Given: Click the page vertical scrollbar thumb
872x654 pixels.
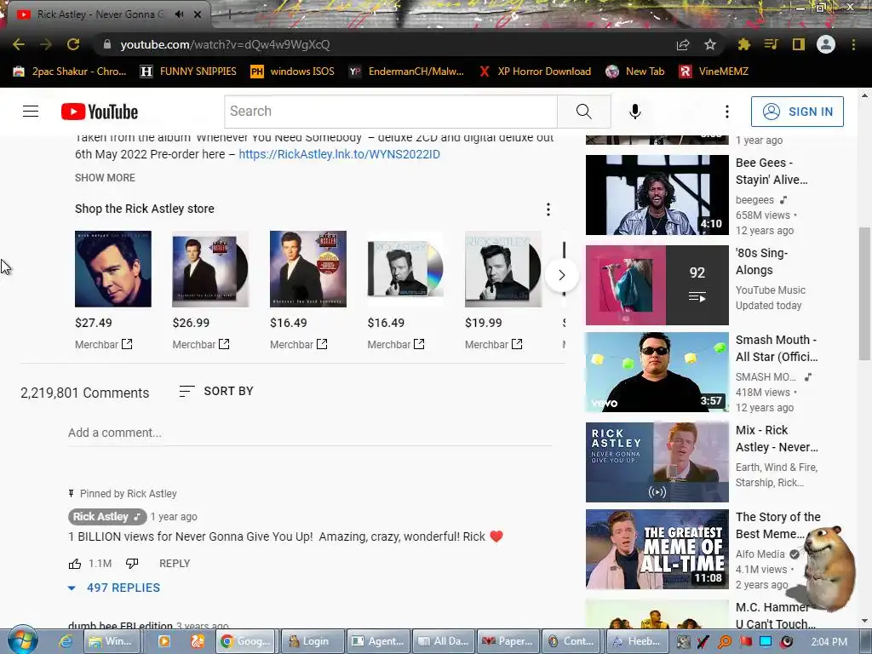Looking at the screenshot, I should point(864,293).
